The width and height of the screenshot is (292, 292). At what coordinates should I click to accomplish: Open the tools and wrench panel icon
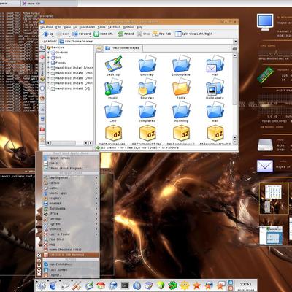(x=77, y=285)
